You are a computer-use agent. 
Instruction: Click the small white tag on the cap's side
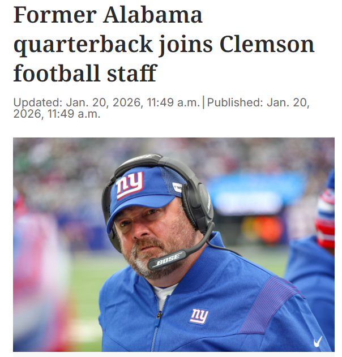click(x=178, y=187)
